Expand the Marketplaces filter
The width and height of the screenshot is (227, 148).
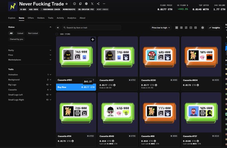pos(30,60)
